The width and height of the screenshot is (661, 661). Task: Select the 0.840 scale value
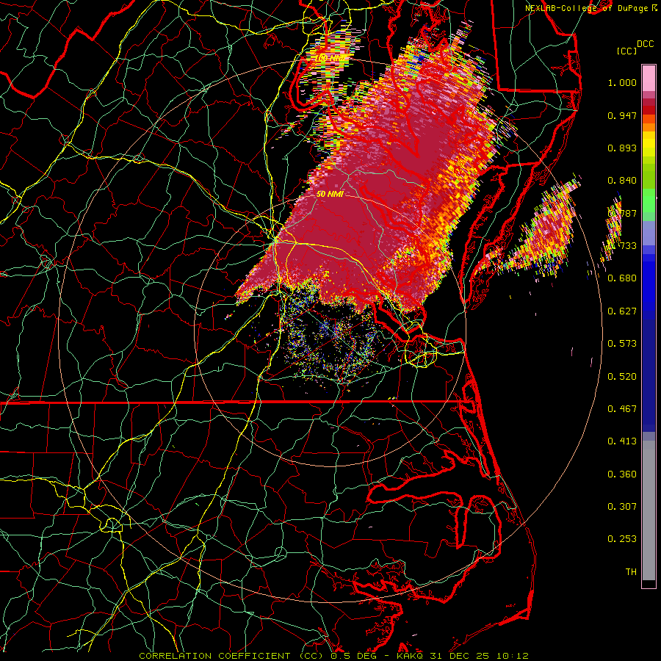point(622,181)
